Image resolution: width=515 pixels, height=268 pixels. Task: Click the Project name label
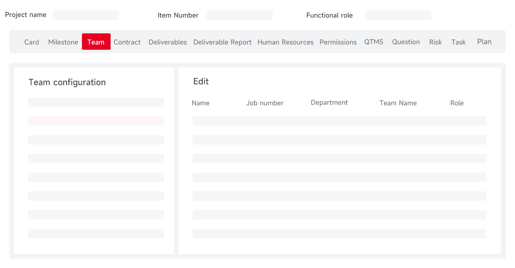click(x=26, y=15)
